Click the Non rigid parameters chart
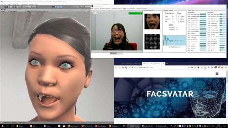The image size is (228, 128). (x=175, y=40)
